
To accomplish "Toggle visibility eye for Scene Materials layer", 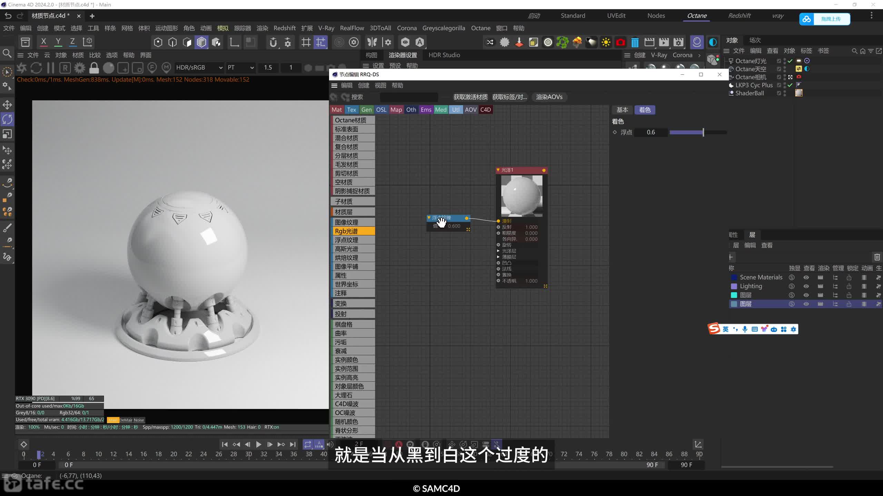I will (806, 277).
